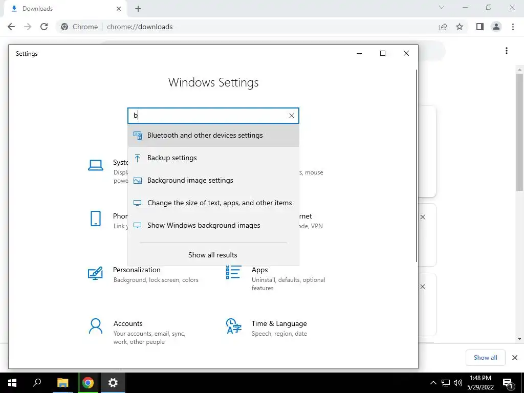The height and width of the screenshot is (393, 524).
Task: Switch to Chrome from taskbar
Action: pyautogui.click(x=88, y=383)
